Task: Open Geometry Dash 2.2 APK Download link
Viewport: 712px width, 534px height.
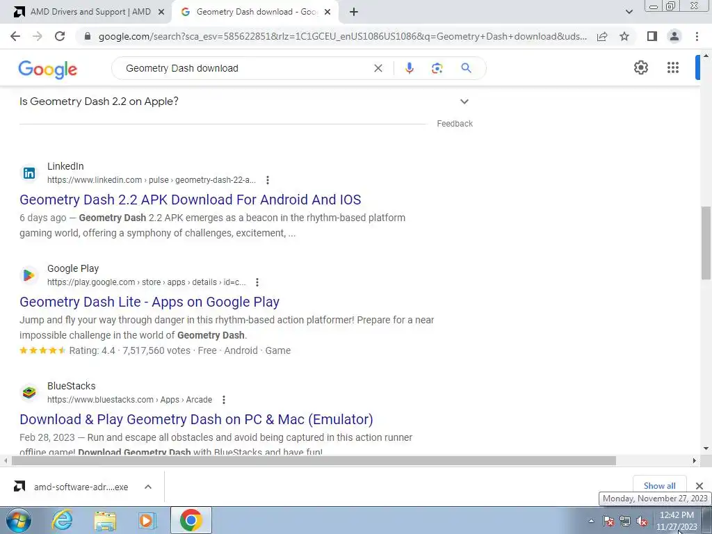Action: click(191, 200)
